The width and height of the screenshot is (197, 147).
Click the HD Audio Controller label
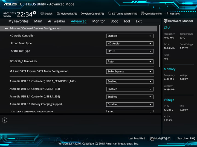[22, 36]
